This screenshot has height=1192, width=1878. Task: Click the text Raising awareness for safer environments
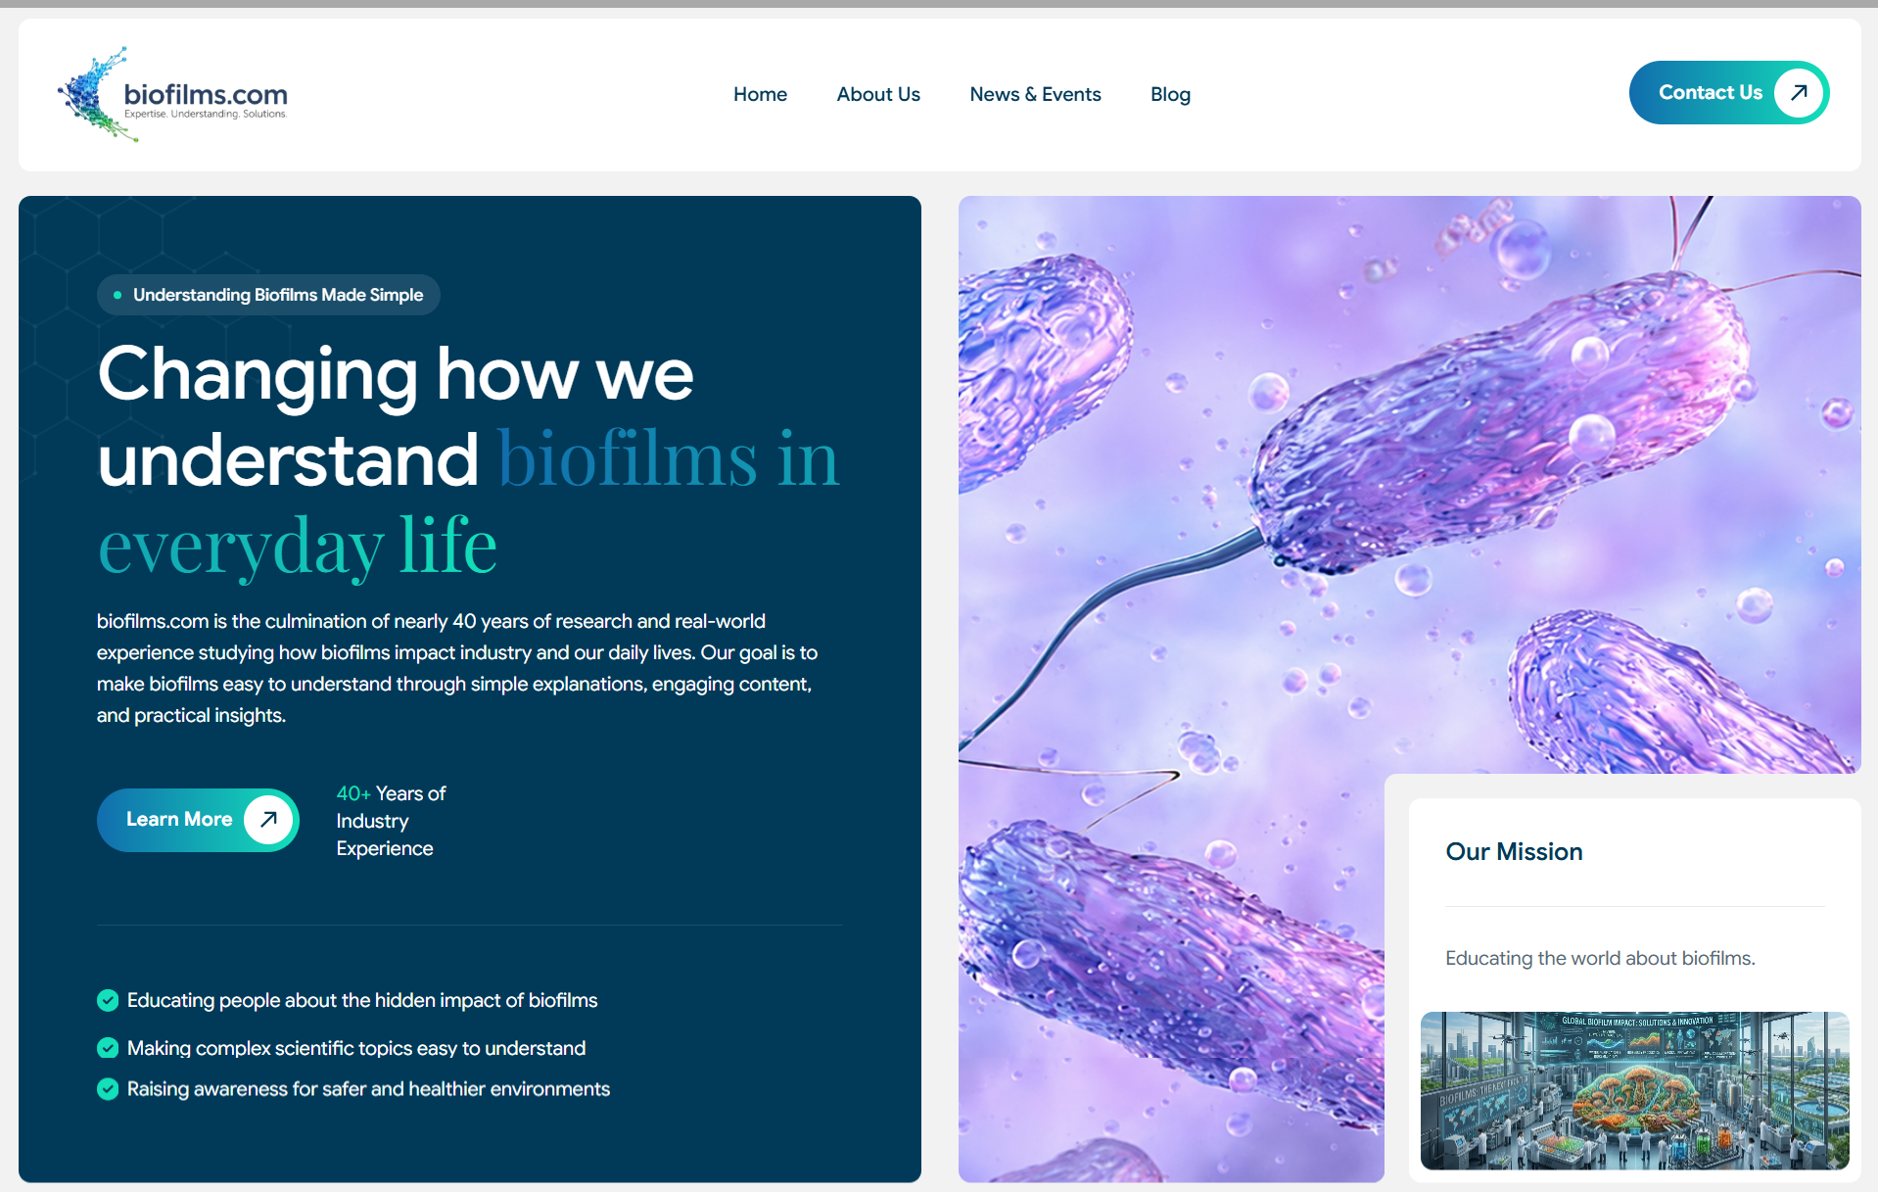tap(368, 1089)
